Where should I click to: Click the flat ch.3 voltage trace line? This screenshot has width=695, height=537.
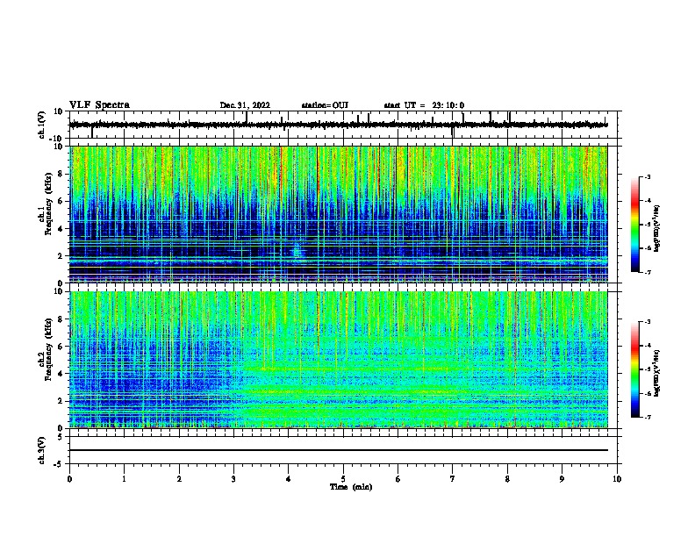pos(338,450)
